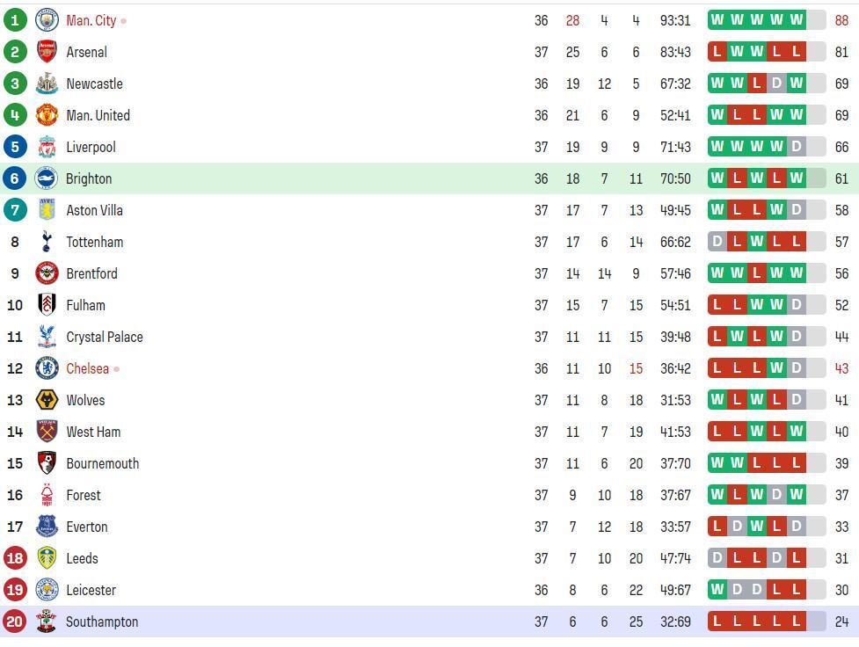Click Arsenal's first form result badge
Viewport: 859px width, 647px height.
[717, 52]
